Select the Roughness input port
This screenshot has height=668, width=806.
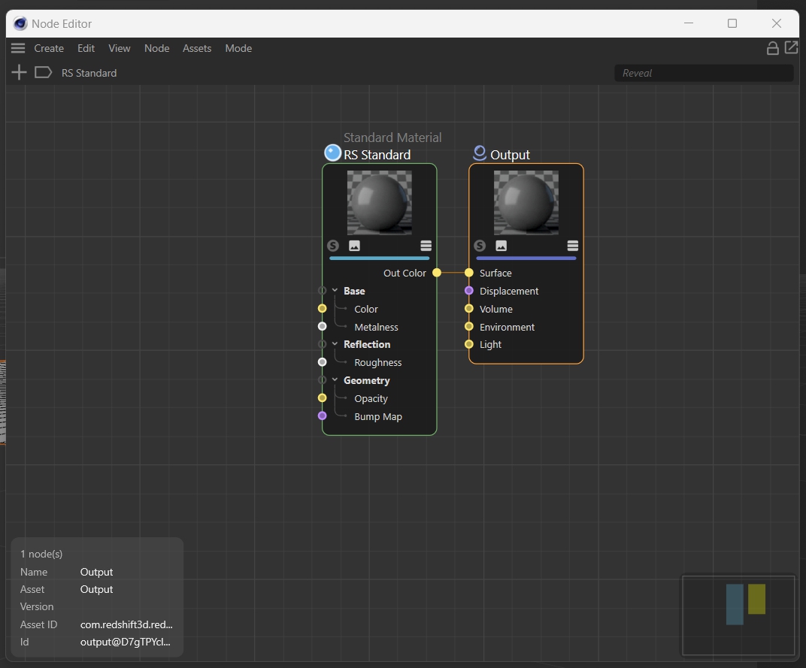323,362
